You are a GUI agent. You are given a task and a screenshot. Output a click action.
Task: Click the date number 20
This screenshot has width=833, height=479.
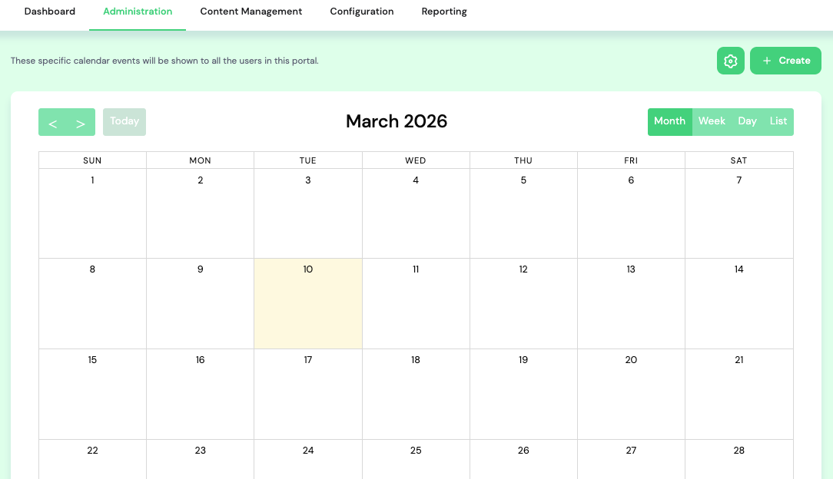point(631,360)
